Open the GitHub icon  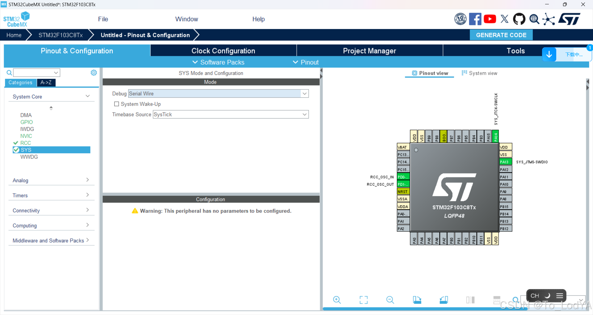coord(519,19)
